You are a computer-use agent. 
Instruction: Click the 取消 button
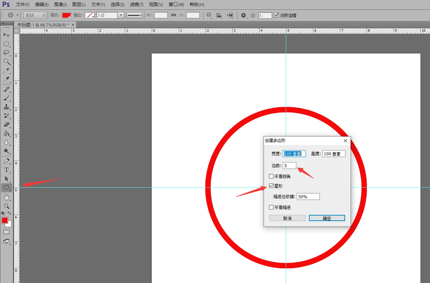pos(287,218)
